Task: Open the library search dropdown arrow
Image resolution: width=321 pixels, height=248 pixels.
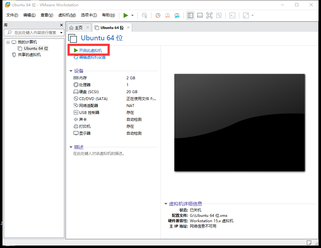Action: point(61,33)
